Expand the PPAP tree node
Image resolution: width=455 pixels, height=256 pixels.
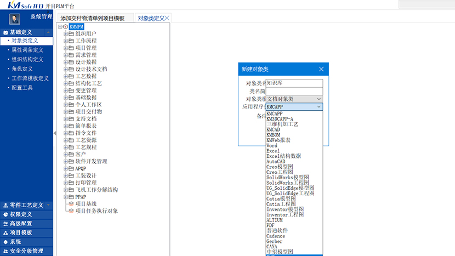click(x=65, y=197)
